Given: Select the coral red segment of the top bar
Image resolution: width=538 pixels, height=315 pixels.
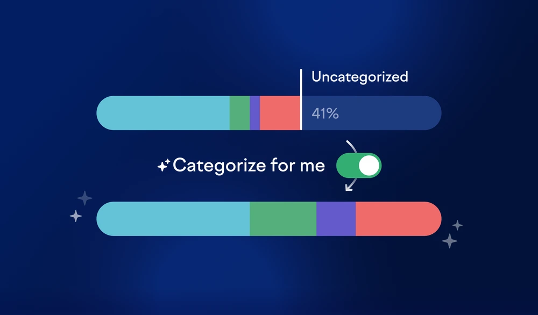Looking at the screenshot, I should click(280, 113).
